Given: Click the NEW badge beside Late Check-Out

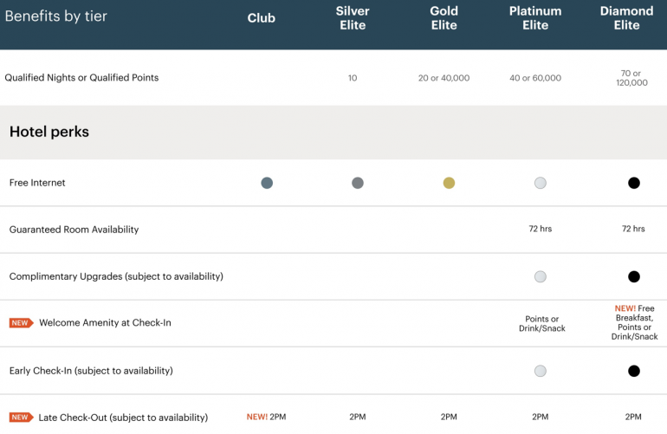Looking at the screenshot, I should 21,418.
